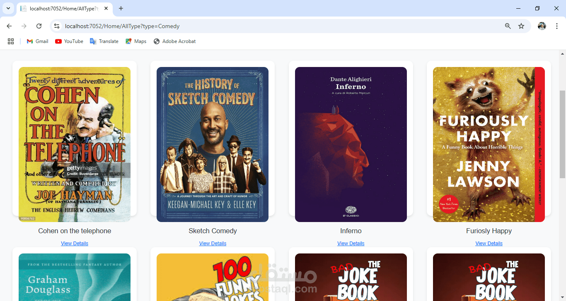Image resolution: width=566 pixels, height=301 pixels.
Task: Click the zoom magnifier icon in address bar
Action: [x=508, y=26]
